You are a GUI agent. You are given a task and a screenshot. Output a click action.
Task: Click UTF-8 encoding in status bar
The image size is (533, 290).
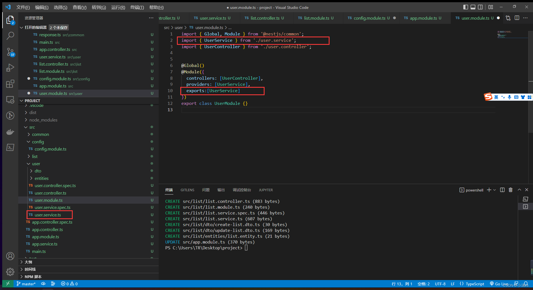tap(440, 284)
